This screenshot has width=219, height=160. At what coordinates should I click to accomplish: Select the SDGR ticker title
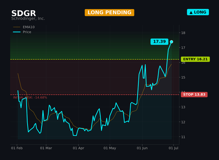pyautogui.click(x=24, y=13)
